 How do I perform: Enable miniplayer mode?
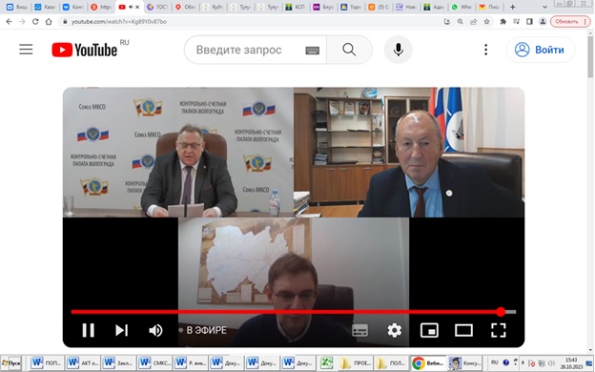tap(429, 330)
